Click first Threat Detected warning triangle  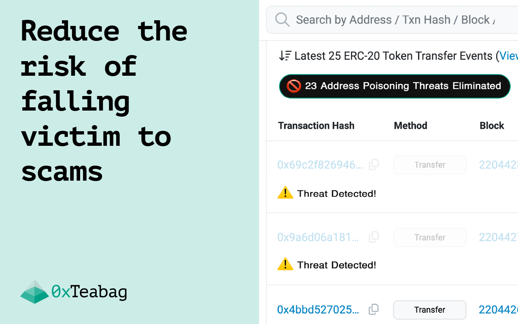click(x=285, y=193)
